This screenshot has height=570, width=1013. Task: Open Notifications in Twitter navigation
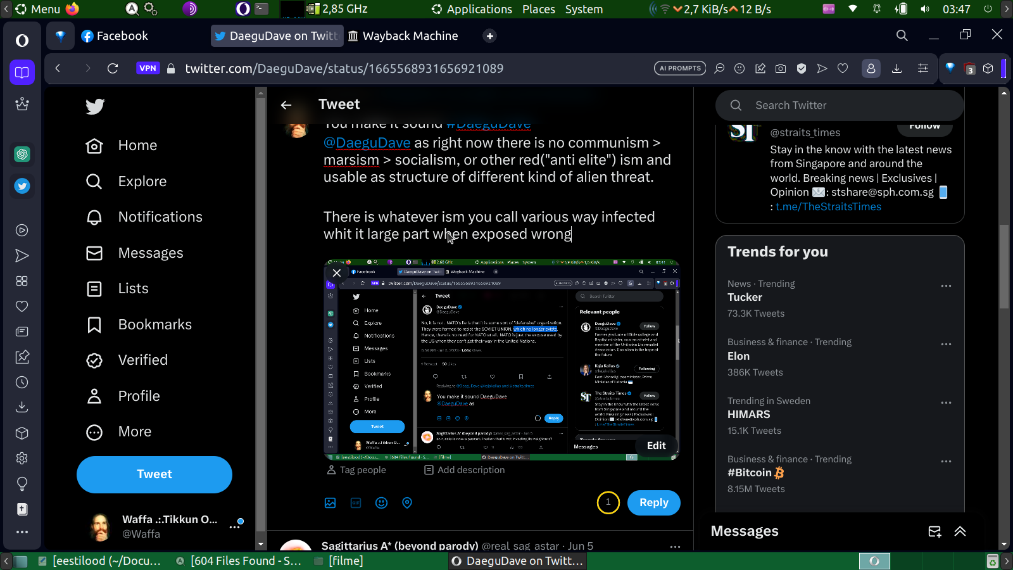click(x=144, y=217)
